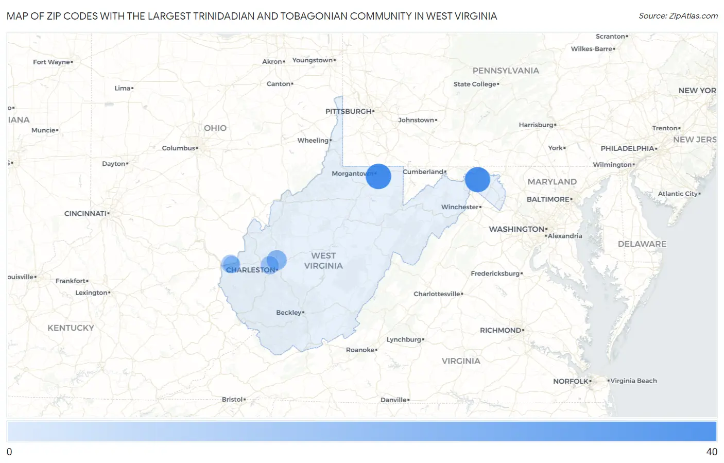Click the Columbus city label
Image resolution: width=724 pixels, height=463 pixels.
click(179, 148)
